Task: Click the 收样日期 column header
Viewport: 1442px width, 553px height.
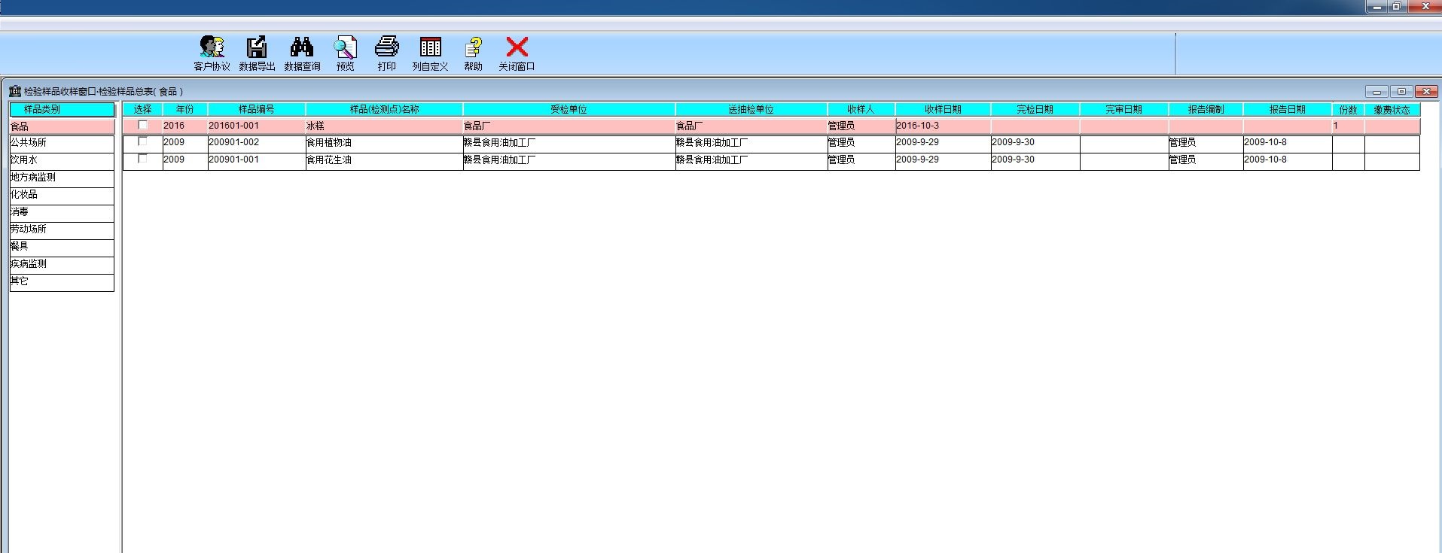Action: pyautogui.click(x=943, y=109)
